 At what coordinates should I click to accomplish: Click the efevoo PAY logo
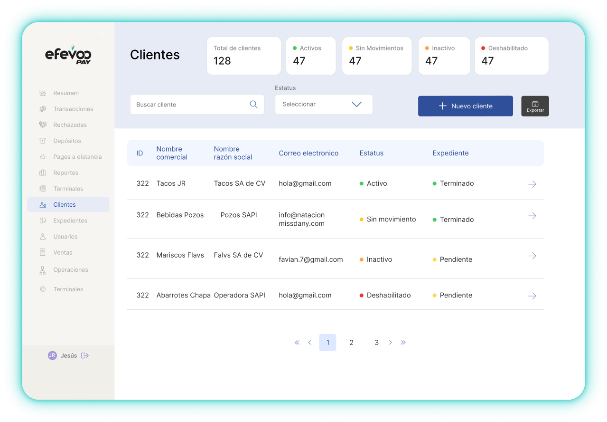point(68,55)
